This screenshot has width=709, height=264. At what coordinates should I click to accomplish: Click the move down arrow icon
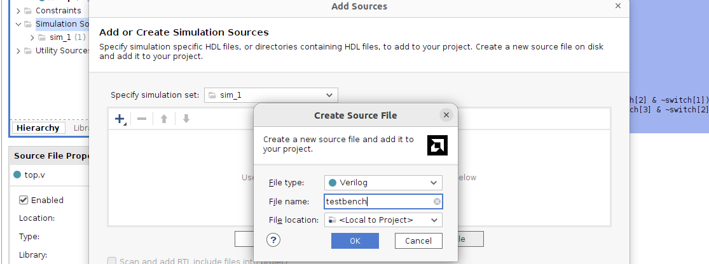pyautogui.click(x=186, y=119)
